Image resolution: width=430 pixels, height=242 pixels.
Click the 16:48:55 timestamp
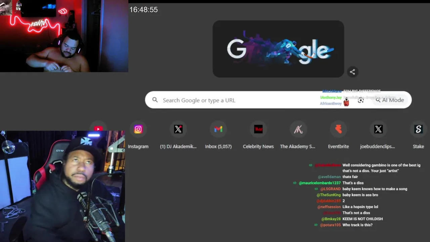coord(144,10)
